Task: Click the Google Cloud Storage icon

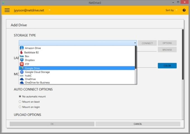Action: pos(22,72)
